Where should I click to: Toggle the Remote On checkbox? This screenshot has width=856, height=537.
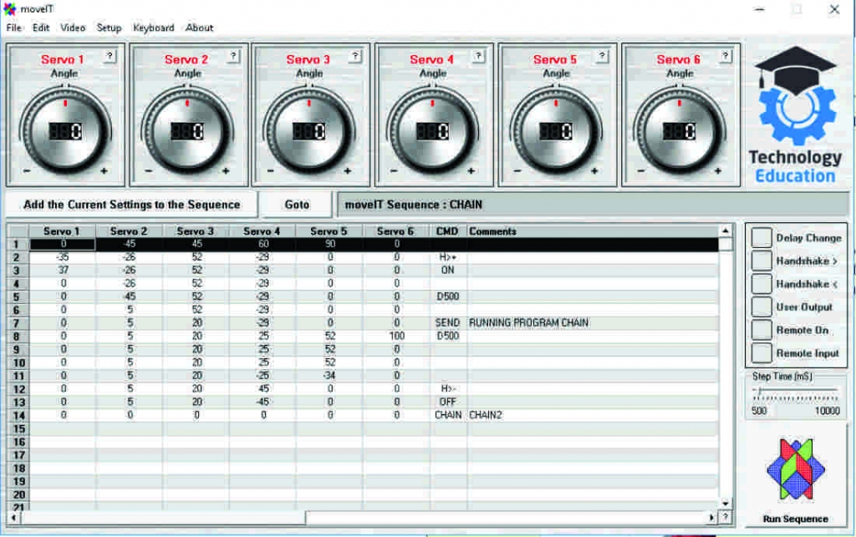[762, 329]
